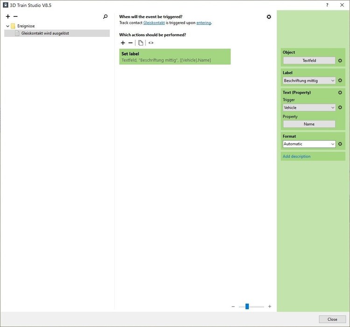Switch to script code view

(x=151, y=43)
